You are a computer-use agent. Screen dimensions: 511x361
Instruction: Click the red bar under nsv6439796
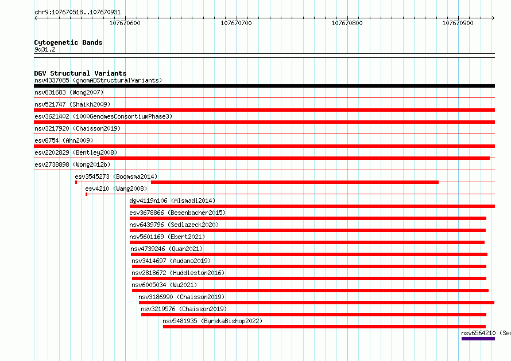(x=308, y=230)
